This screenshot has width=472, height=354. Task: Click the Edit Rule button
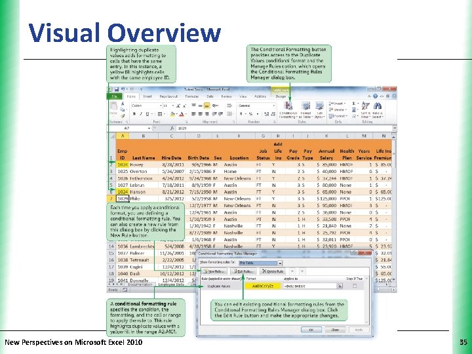(x=243, y=271)
